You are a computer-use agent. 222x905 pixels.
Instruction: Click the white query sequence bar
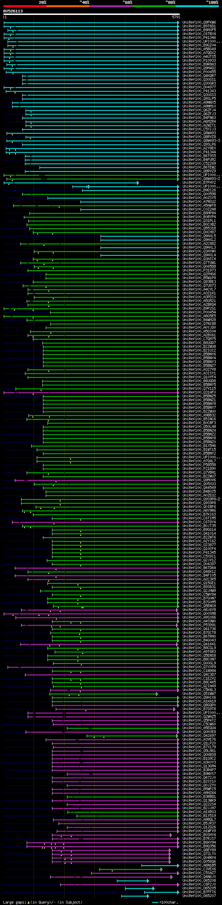tap(91, 15)
